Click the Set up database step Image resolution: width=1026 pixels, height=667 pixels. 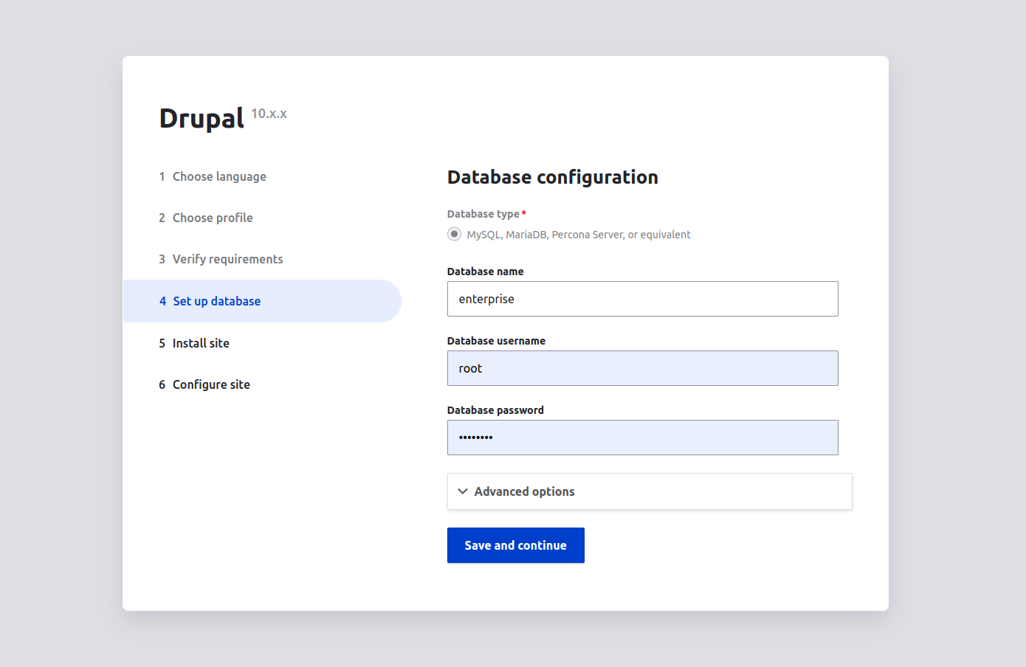click(216, 301)
